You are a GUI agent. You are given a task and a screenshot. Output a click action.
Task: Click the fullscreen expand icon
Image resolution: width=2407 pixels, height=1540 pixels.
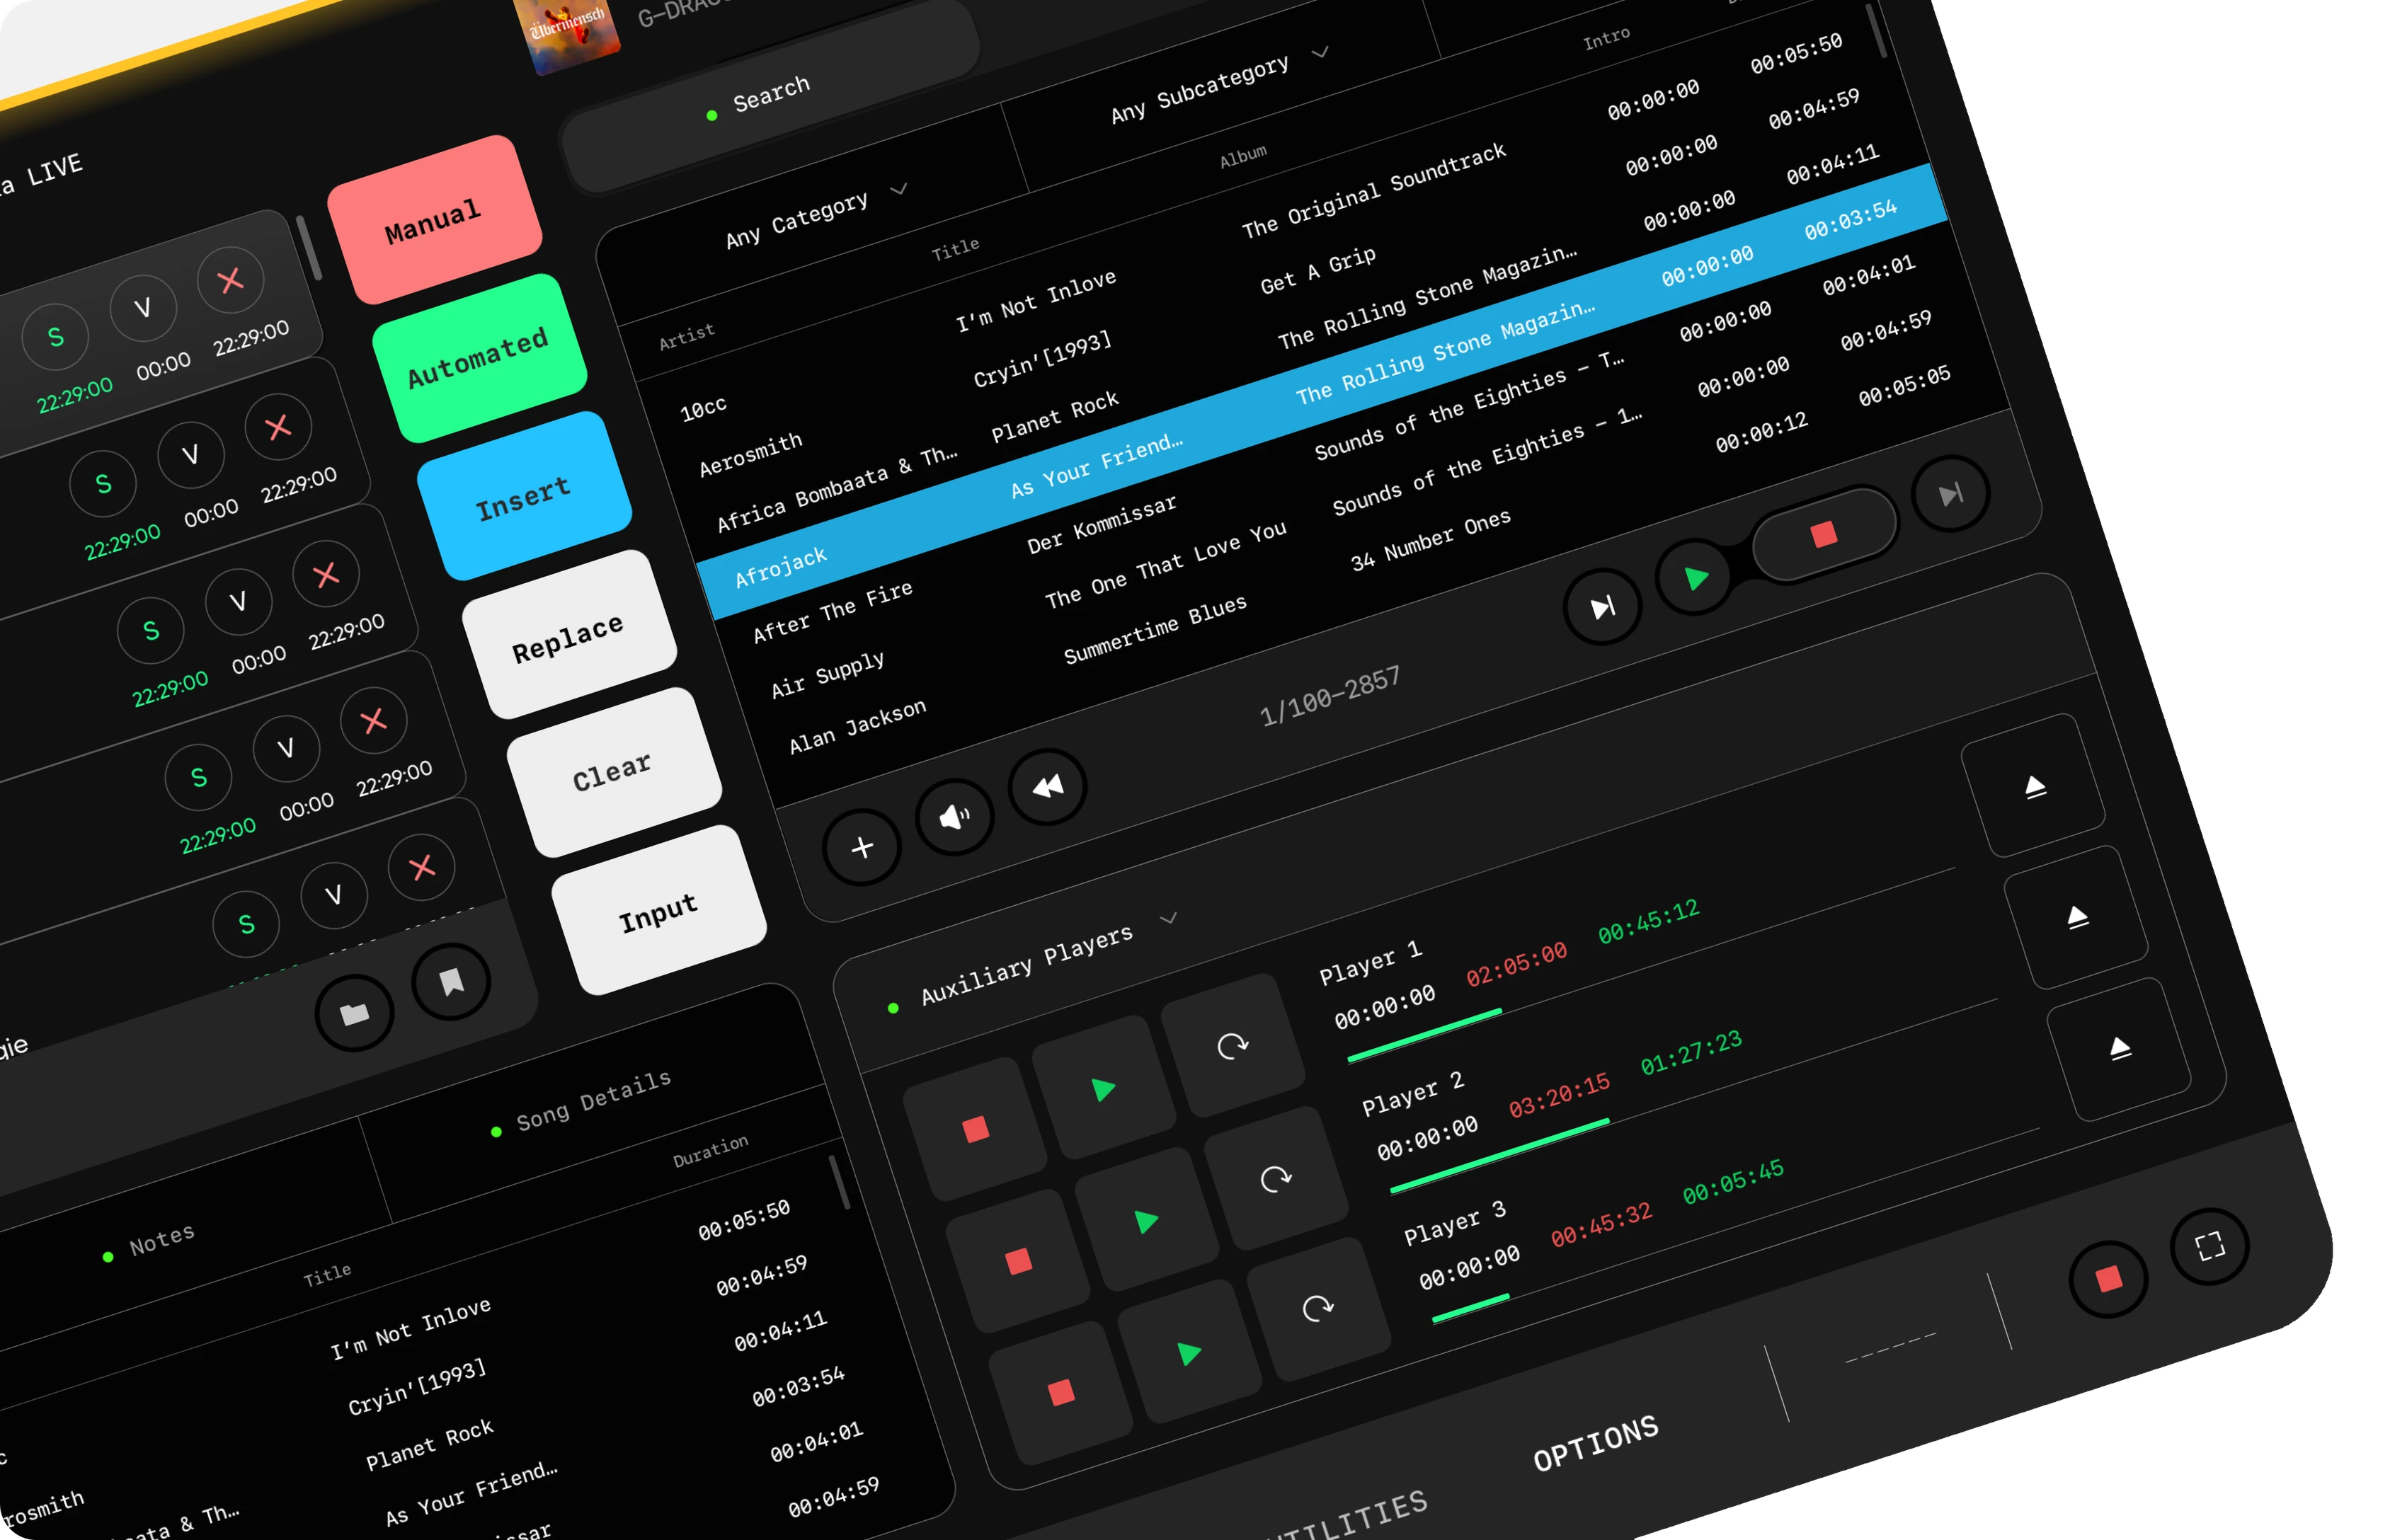(x=2210, y=1246)
